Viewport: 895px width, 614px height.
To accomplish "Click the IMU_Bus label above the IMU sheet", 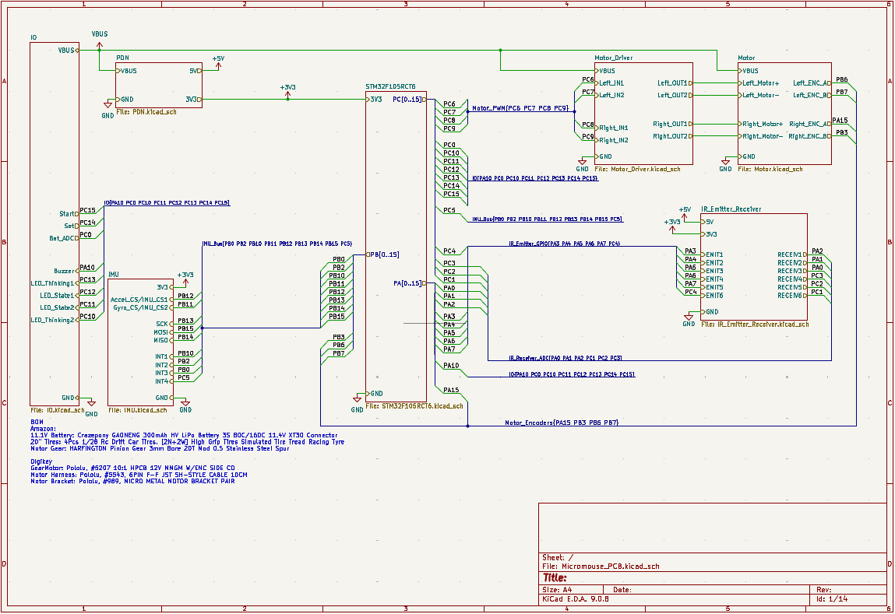I will tap(277, 244).
